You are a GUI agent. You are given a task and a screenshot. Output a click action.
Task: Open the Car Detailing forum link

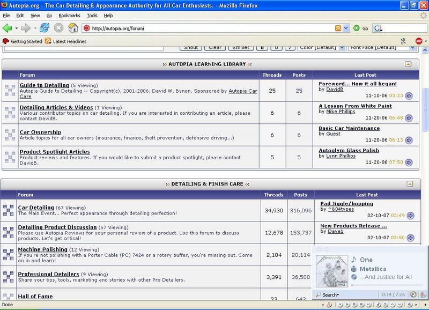[36, 208]
